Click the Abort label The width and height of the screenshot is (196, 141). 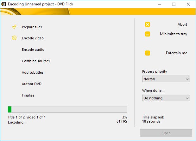[182, 24]
